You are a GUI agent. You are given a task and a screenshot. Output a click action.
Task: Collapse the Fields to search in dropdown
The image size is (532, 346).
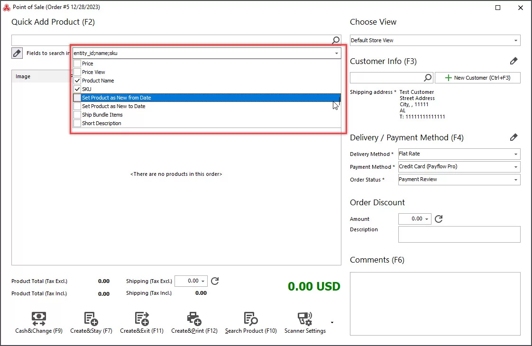[x=337, y=53]
